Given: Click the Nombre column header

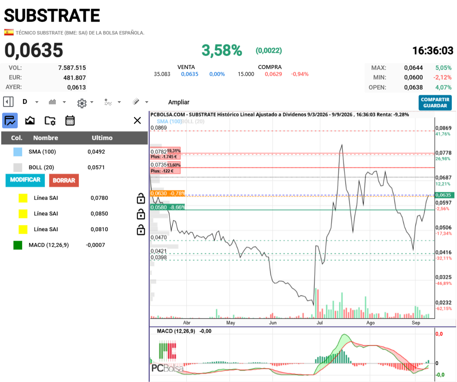Looking at the screenshot, I should (45, 138).
